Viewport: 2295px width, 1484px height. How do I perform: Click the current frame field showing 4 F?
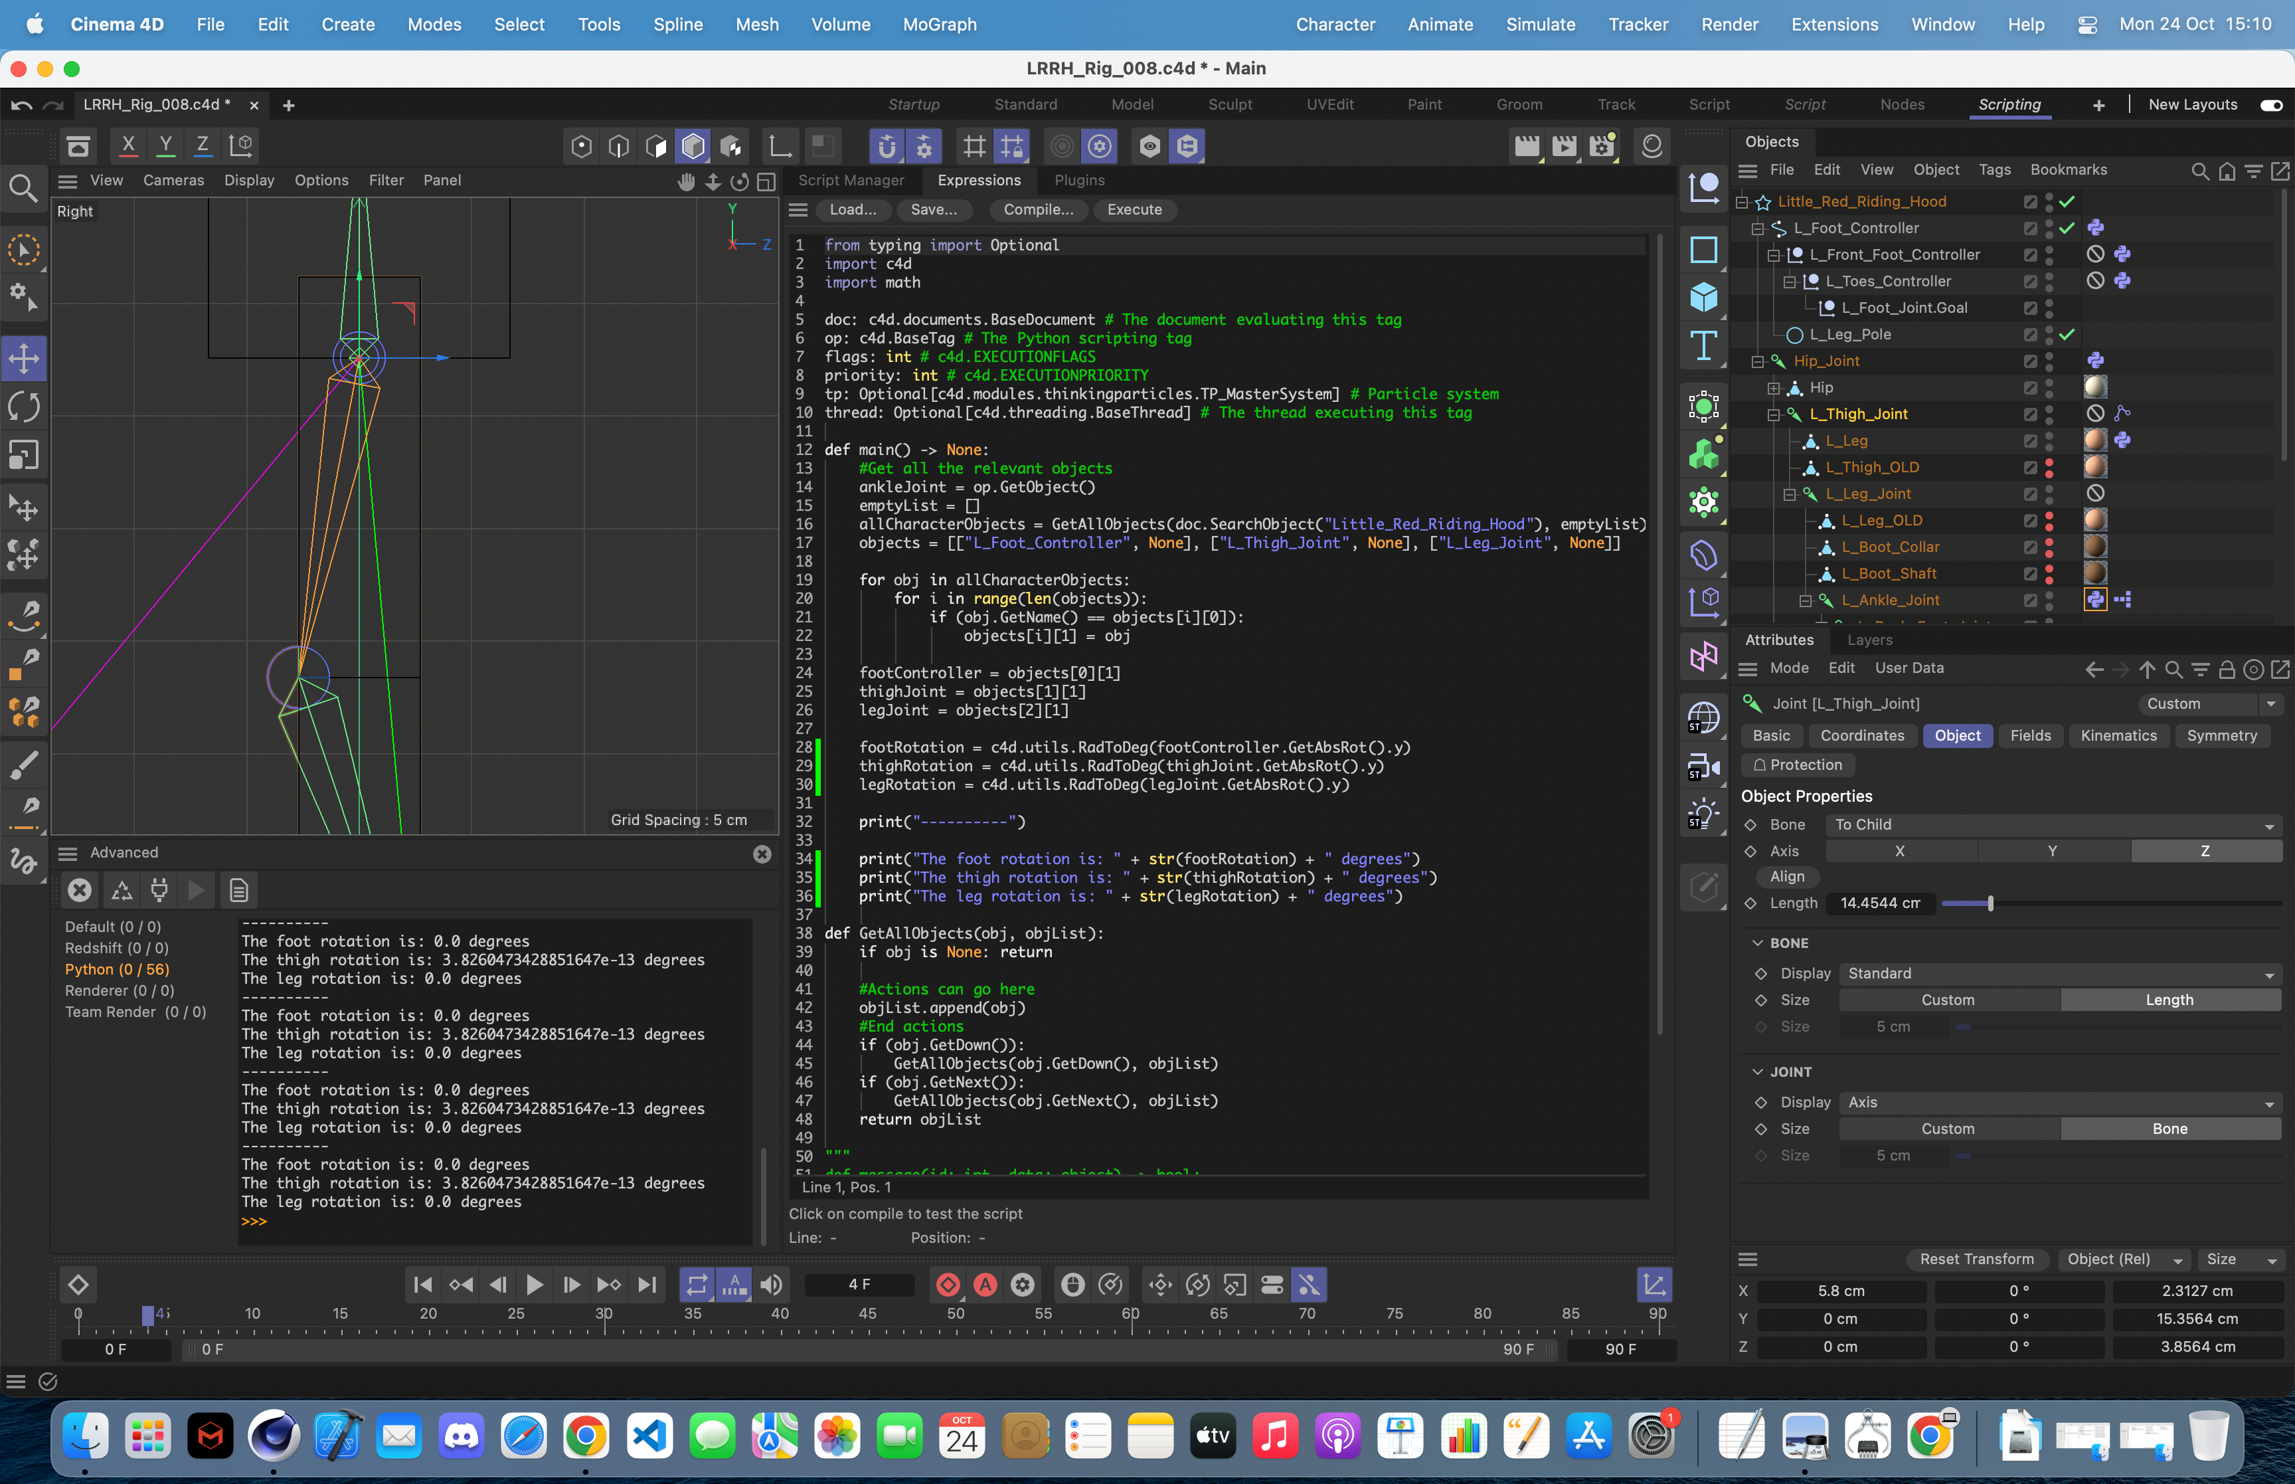[x=859, y=1285]
